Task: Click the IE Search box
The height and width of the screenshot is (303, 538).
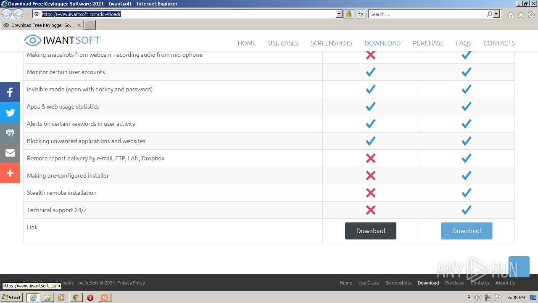Action: [x=427, y=14]
